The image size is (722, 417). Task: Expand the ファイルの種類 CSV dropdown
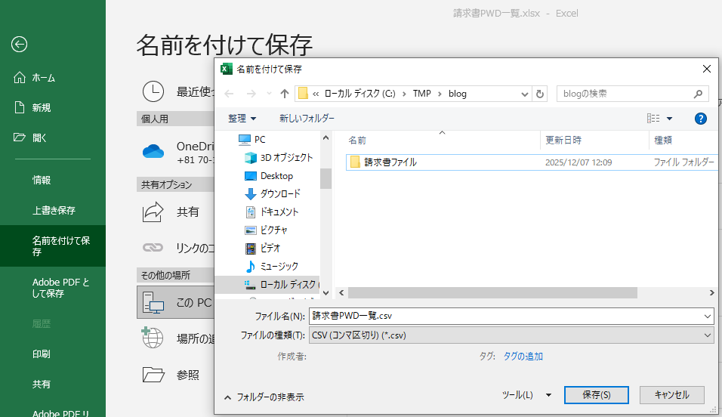tap(707, 335)
